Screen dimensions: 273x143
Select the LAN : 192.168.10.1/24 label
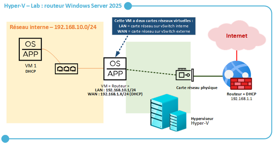(x=115, y=90)
